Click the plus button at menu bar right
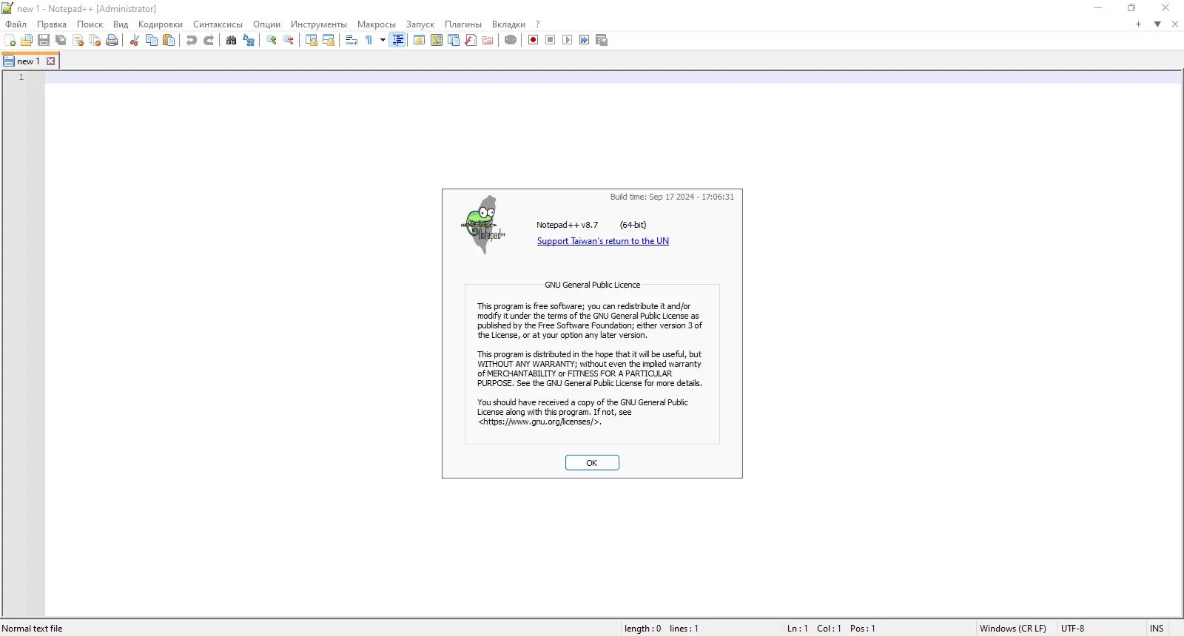Image resolution: width=1184 pixels, height=636 pixels. (1138, 24)
